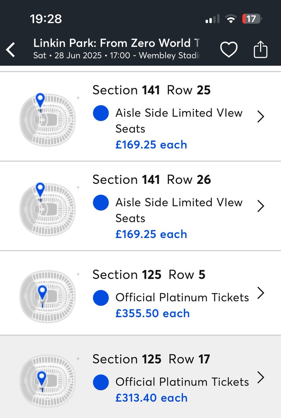Tap map pin on Section 125 Row 5 thumbnail
281x418 pixels.
click(42, 292)
